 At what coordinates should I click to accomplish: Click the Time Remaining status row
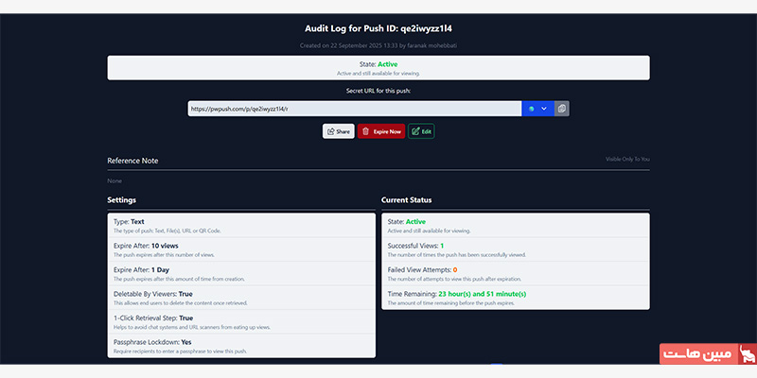[x=515, y=297]
